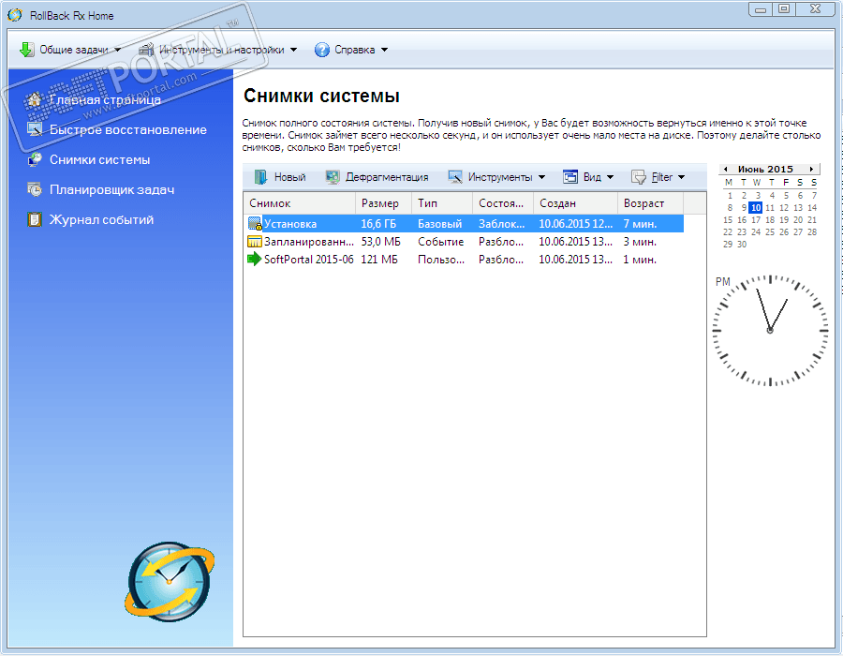Select day 15 in the calendar
Screen dimensions: 843x656
[x=728, y=220]
